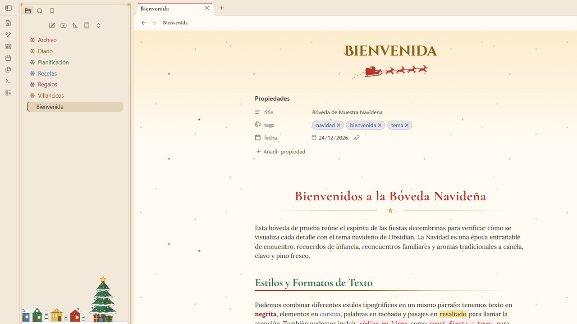Create a new folder in explorer
This screenshot has height=324, width=577.
(64, 26)
